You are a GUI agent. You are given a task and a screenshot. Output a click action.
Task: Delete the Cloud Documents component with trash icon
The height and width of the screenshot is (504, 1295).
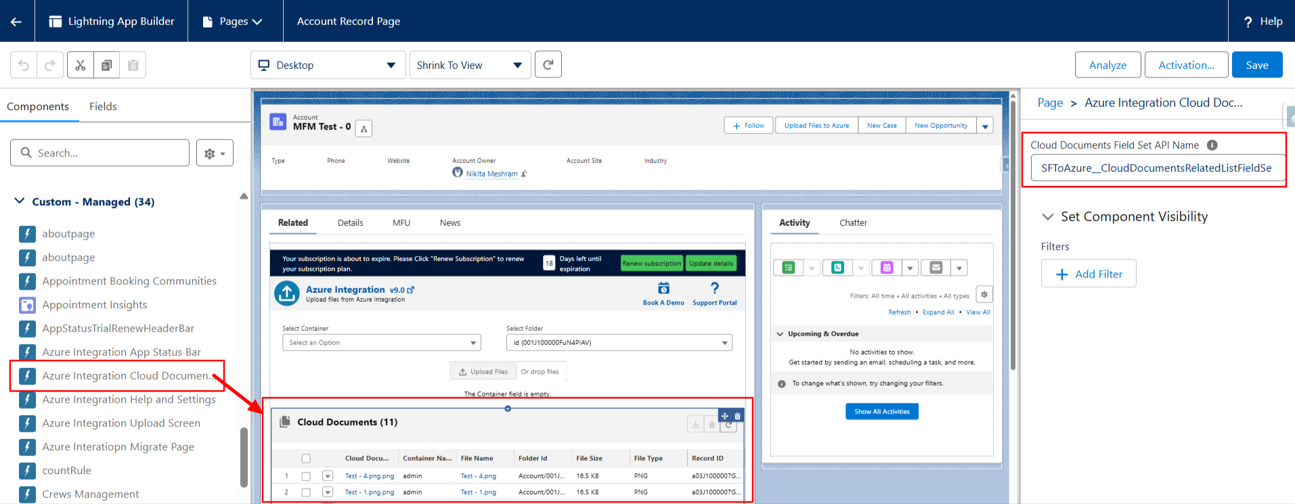[737, 416]
